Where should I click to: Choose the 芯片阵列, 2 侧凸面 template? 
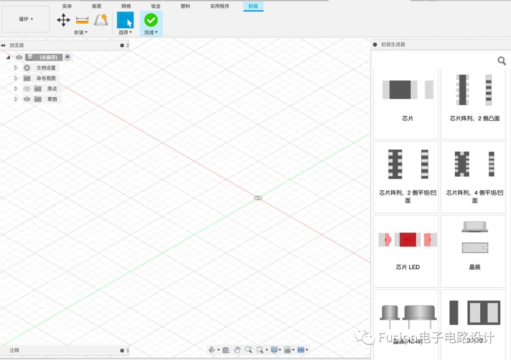(x=473, y=103)
